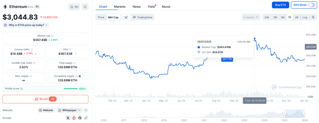
Task: Open the Website link
Action: coord(46,110)
